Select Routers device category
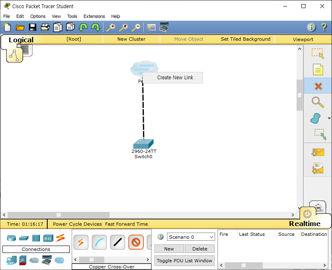 [11, 238]
